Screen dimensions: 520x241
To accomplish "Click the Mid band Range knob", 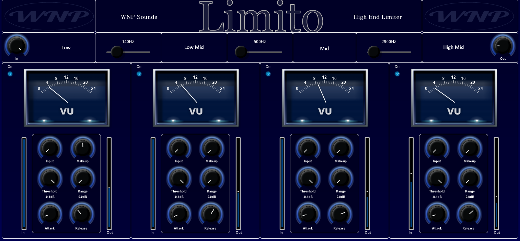I will click(x=340, y=178).
